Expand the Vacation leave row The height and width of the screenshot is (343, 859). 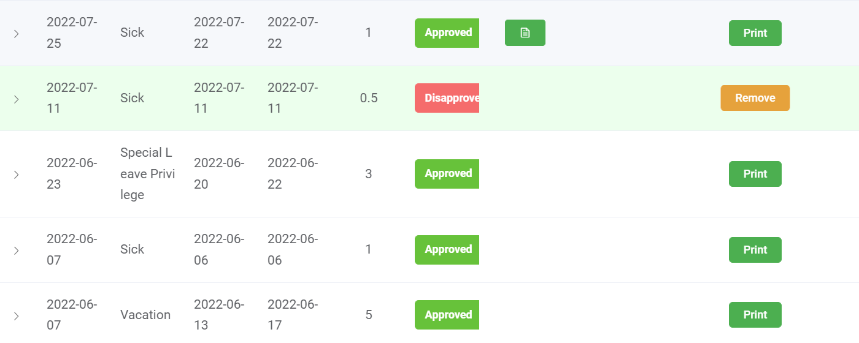tap(17, 316)
